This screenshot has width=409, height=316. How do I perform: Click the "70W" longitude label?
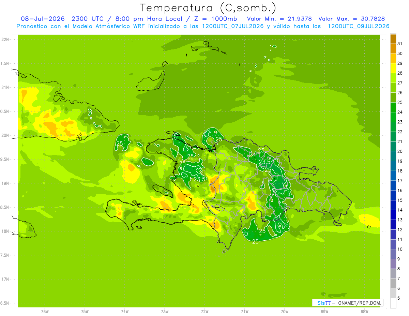284,311
